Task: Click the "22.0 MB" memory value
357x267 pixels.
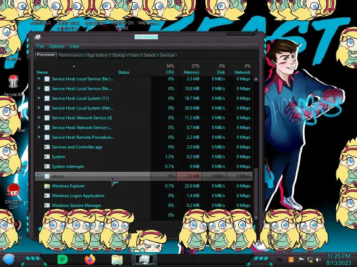Action: 192,186
